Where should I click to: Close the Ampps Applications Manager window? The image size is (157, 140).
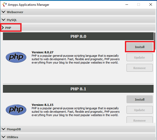tap(151, 4)
